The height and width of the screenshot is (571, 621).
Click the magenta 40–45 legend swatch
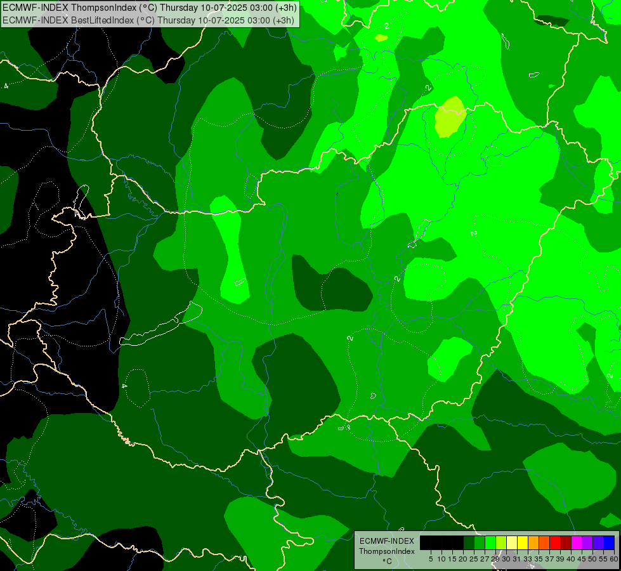[577, 542]
